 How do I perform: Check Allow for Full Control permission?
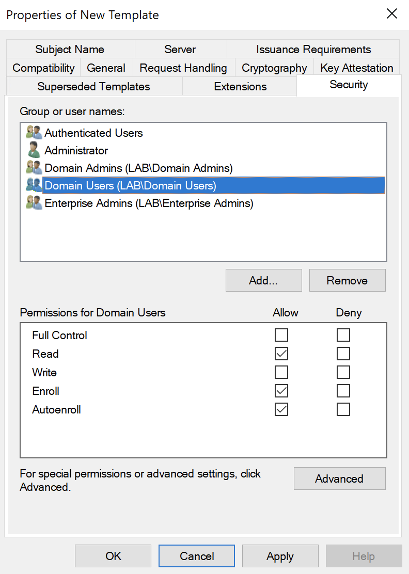pos(281,336)
